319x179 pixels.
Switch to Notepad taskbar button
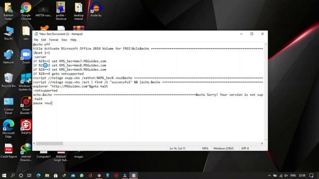click(134, 176)
